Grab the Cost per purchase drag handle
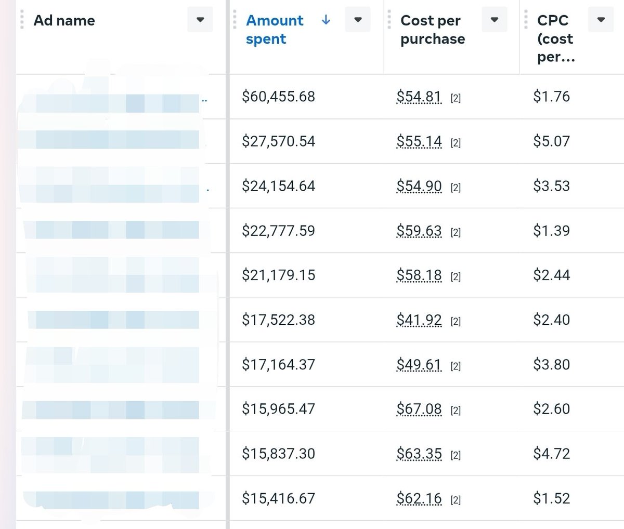Screen dimensions: 624x529 (389, 20)
